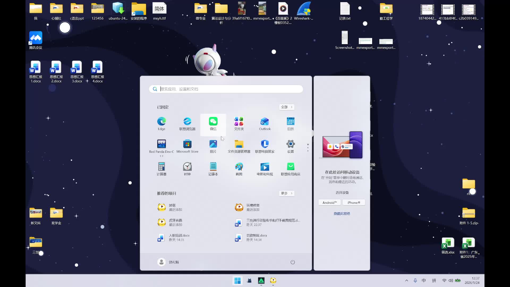The height and width of the screenshot is (287, 510).
Task: Show hidden system tray icons
Action: pyautogui.click(x=406, y=281)
